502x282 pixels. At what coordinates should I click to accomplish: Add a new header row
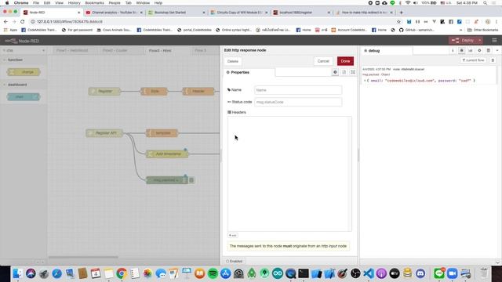tap(233, 235)
